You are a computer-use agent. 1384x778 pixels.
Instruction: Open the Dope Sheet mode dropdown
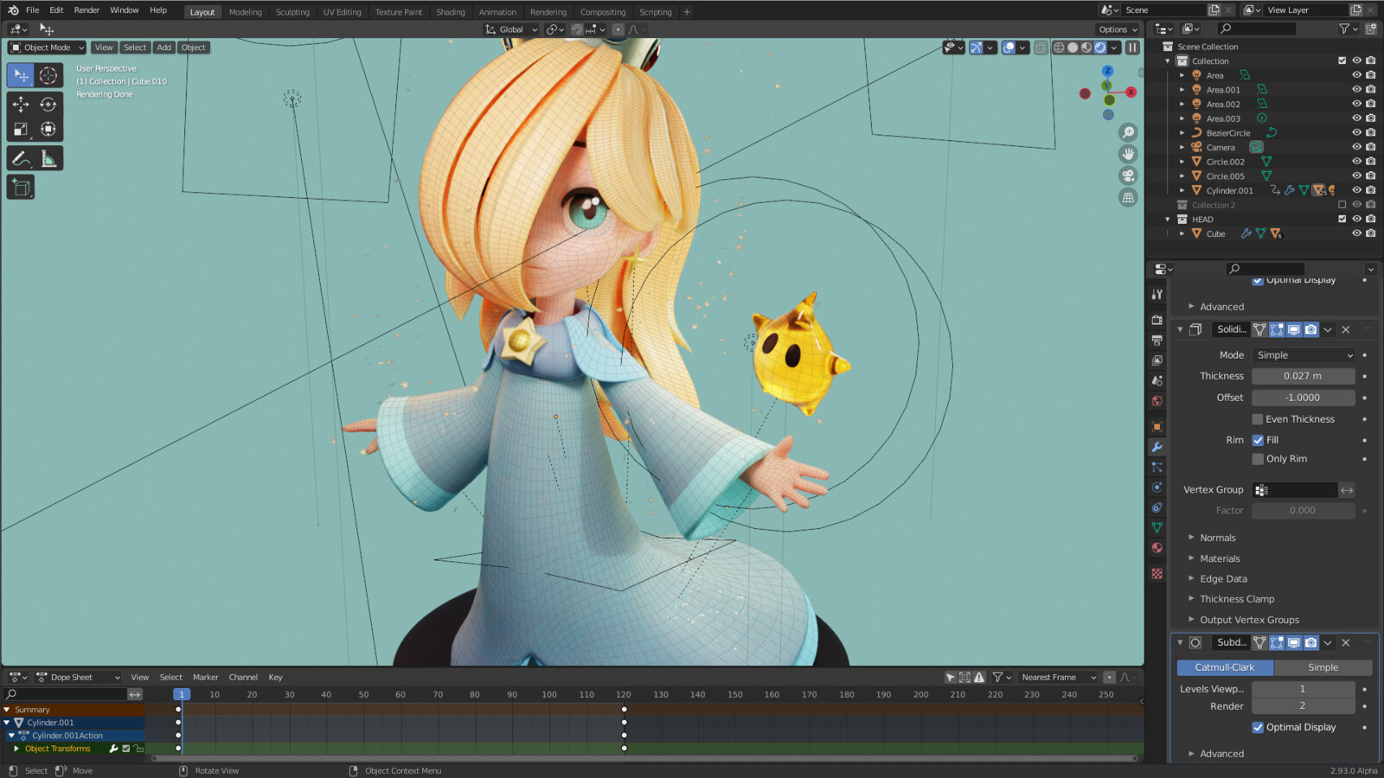(x=77, y=678)
